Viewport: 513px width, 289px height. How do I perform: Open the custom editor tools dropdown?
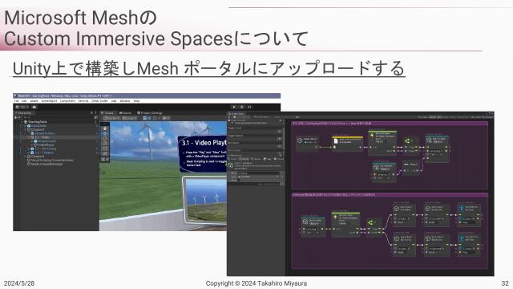tap(105, 159)
